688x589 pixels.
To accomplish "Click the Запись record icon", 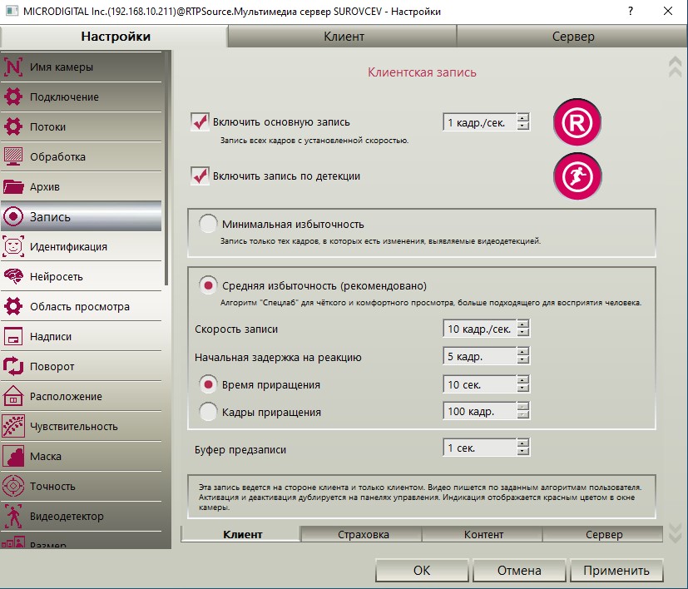I will 13,216.
